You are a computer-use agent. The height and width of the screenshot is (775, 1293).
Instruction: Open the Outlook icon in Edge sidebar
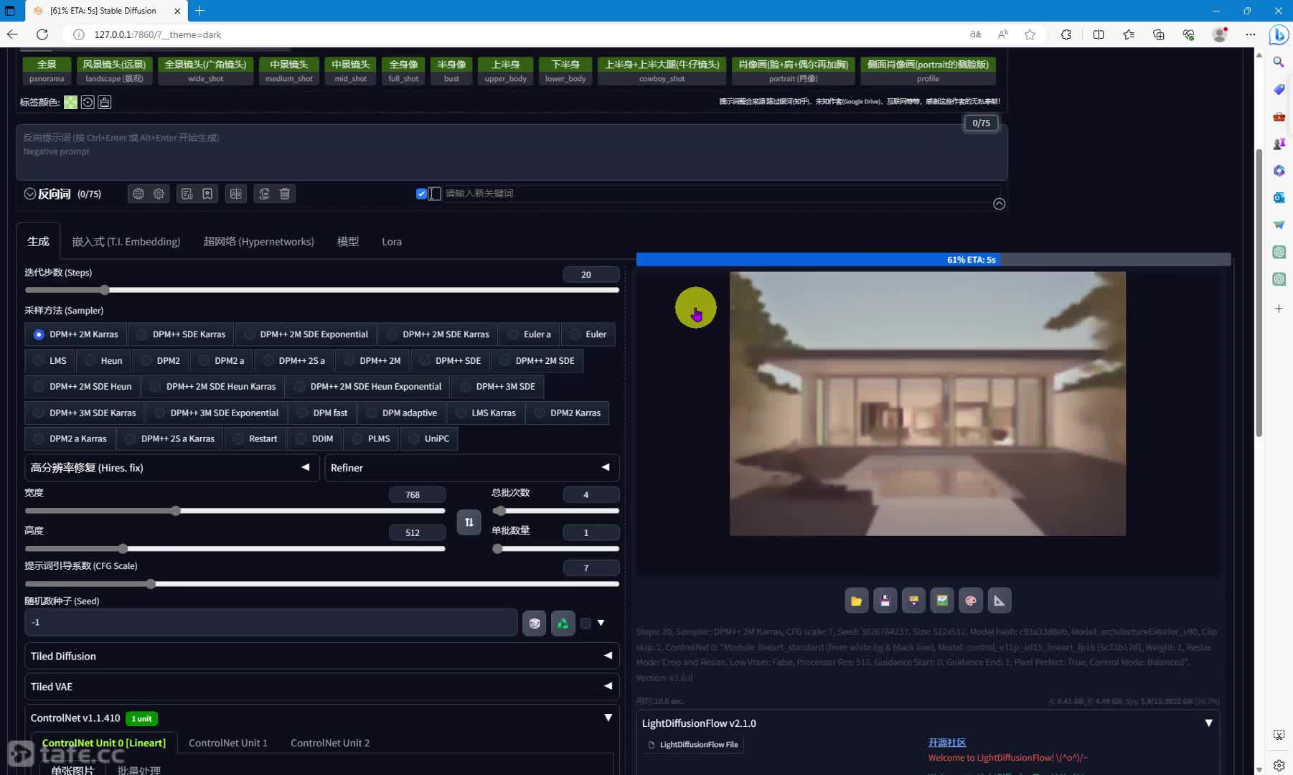coord(1279,197)
